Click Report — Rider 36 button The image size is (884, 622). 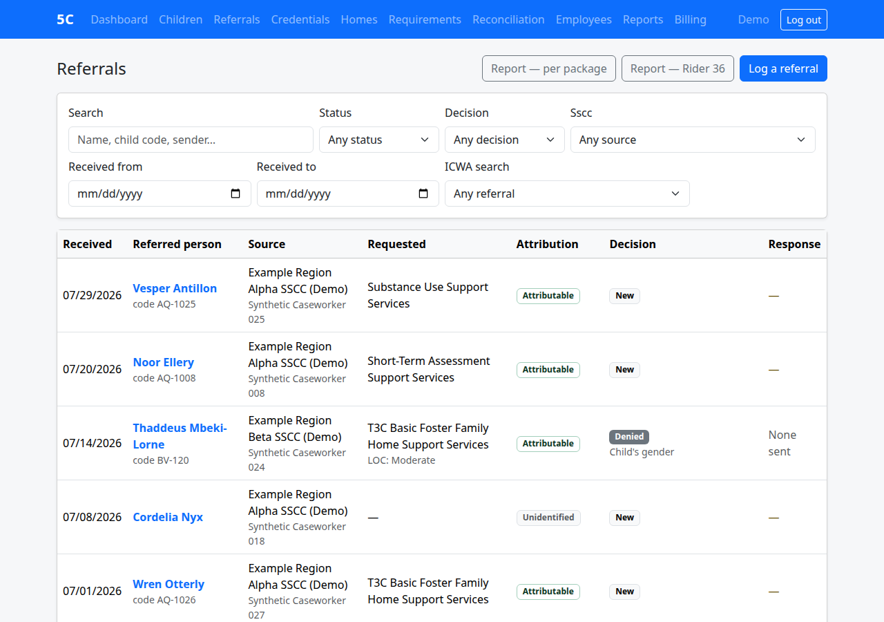678,68
